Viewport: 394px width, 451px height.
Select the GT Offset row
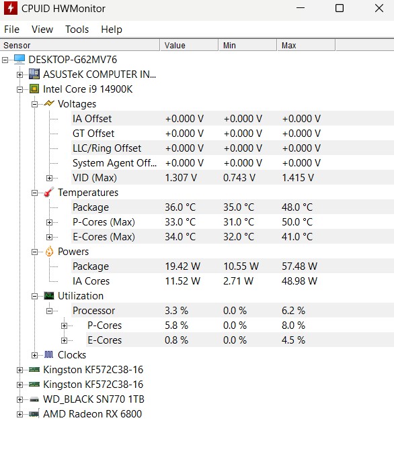233,133
